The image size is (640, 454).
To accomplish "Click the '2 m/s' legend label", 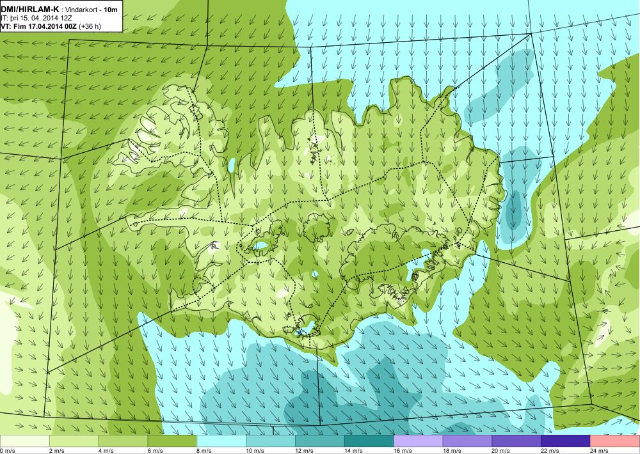I will click(x=57, y=451).
